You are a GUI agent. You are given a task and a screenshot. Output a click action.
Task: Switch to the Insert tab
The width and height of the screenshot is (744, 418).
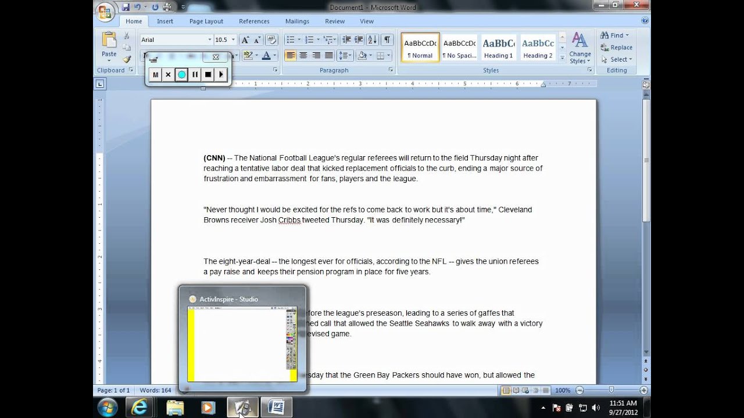[165, 21]
